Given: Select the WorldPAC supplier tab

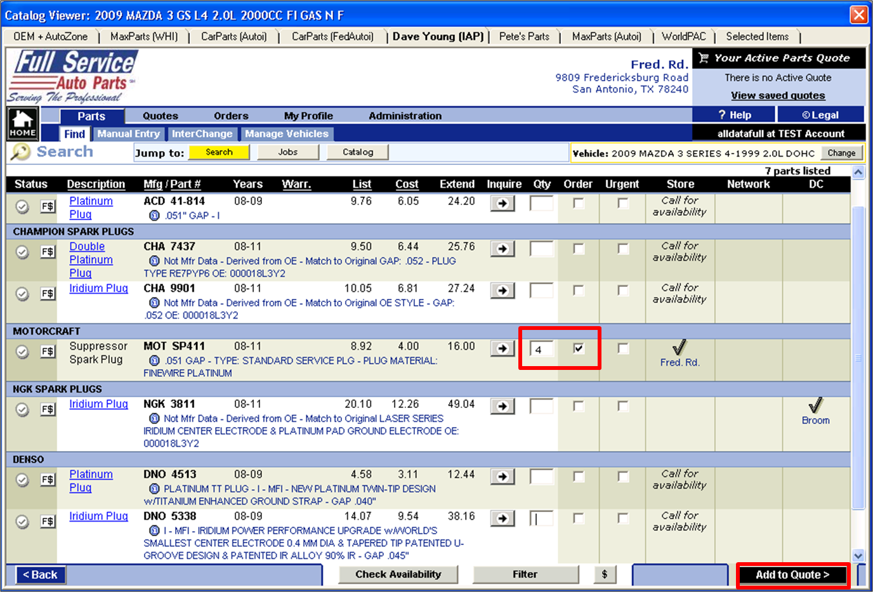Looking at the screenshot, I should click(x=683, y=37).
